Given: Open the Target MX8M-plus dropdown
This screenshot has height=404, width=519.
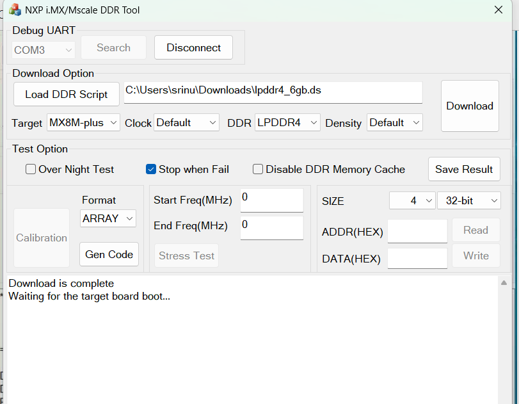Looking at the screenshot, I should tap(84, 123).
